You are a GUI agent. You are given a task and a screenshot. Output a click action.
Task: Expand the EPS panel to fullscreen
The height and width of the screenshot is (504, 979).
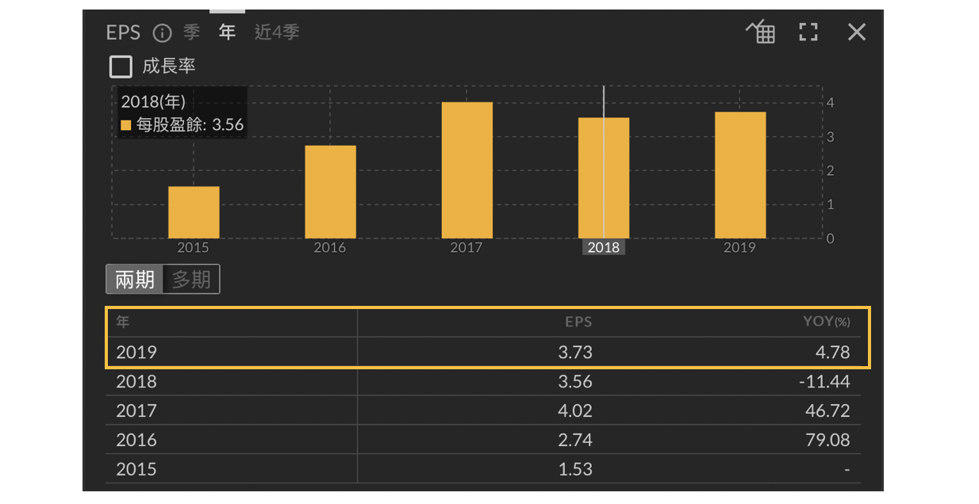(x=808, y=32)
